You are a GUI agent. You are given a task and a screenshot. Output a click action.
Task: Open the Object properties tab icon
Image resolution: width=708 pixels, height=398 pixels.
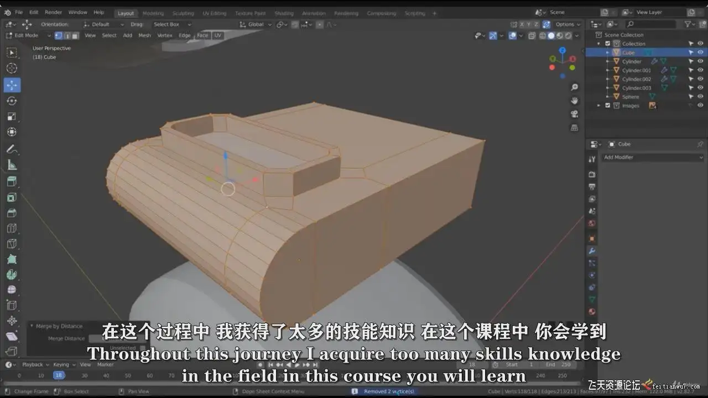click(x=592, y=239)
